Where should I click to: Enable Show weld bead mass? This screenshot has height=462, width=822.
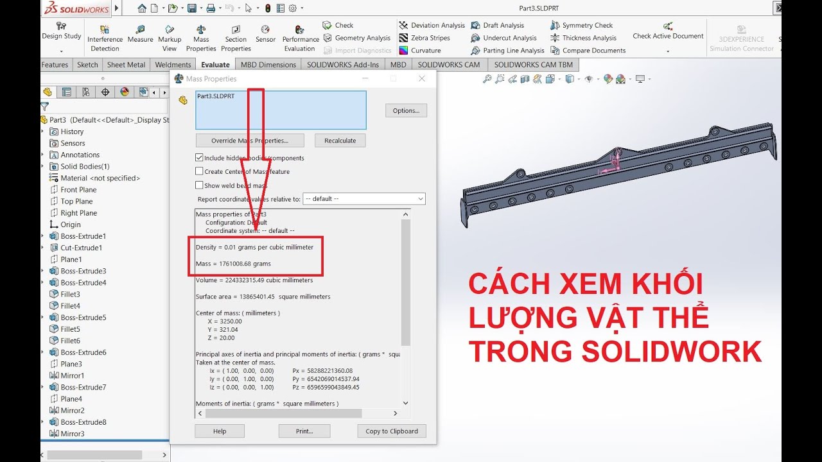(x=199, y=185)
